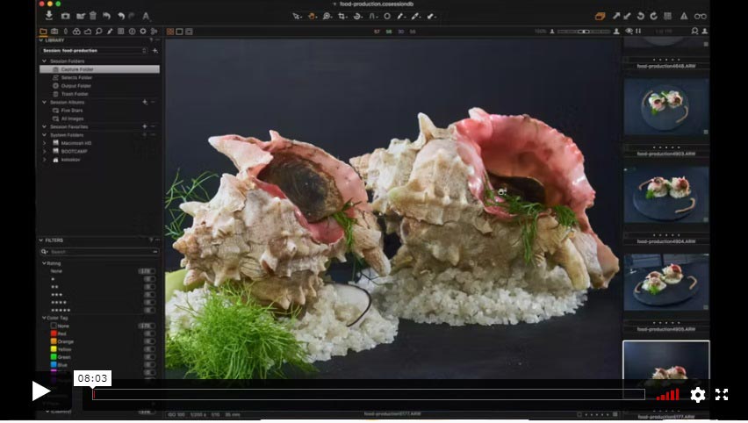Open the Metadata tool tab info icon
748x423 pixels.
point(133,32)
